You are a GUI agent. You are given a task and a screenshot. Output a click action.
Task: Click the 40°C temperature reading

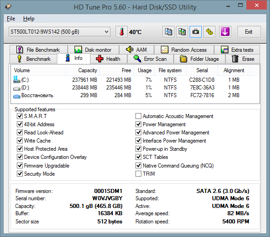pyautogui.click(x=135, y=32)
